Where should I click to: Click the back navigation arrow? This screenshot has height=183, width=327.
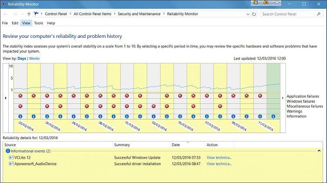click(x=5, y=14)
